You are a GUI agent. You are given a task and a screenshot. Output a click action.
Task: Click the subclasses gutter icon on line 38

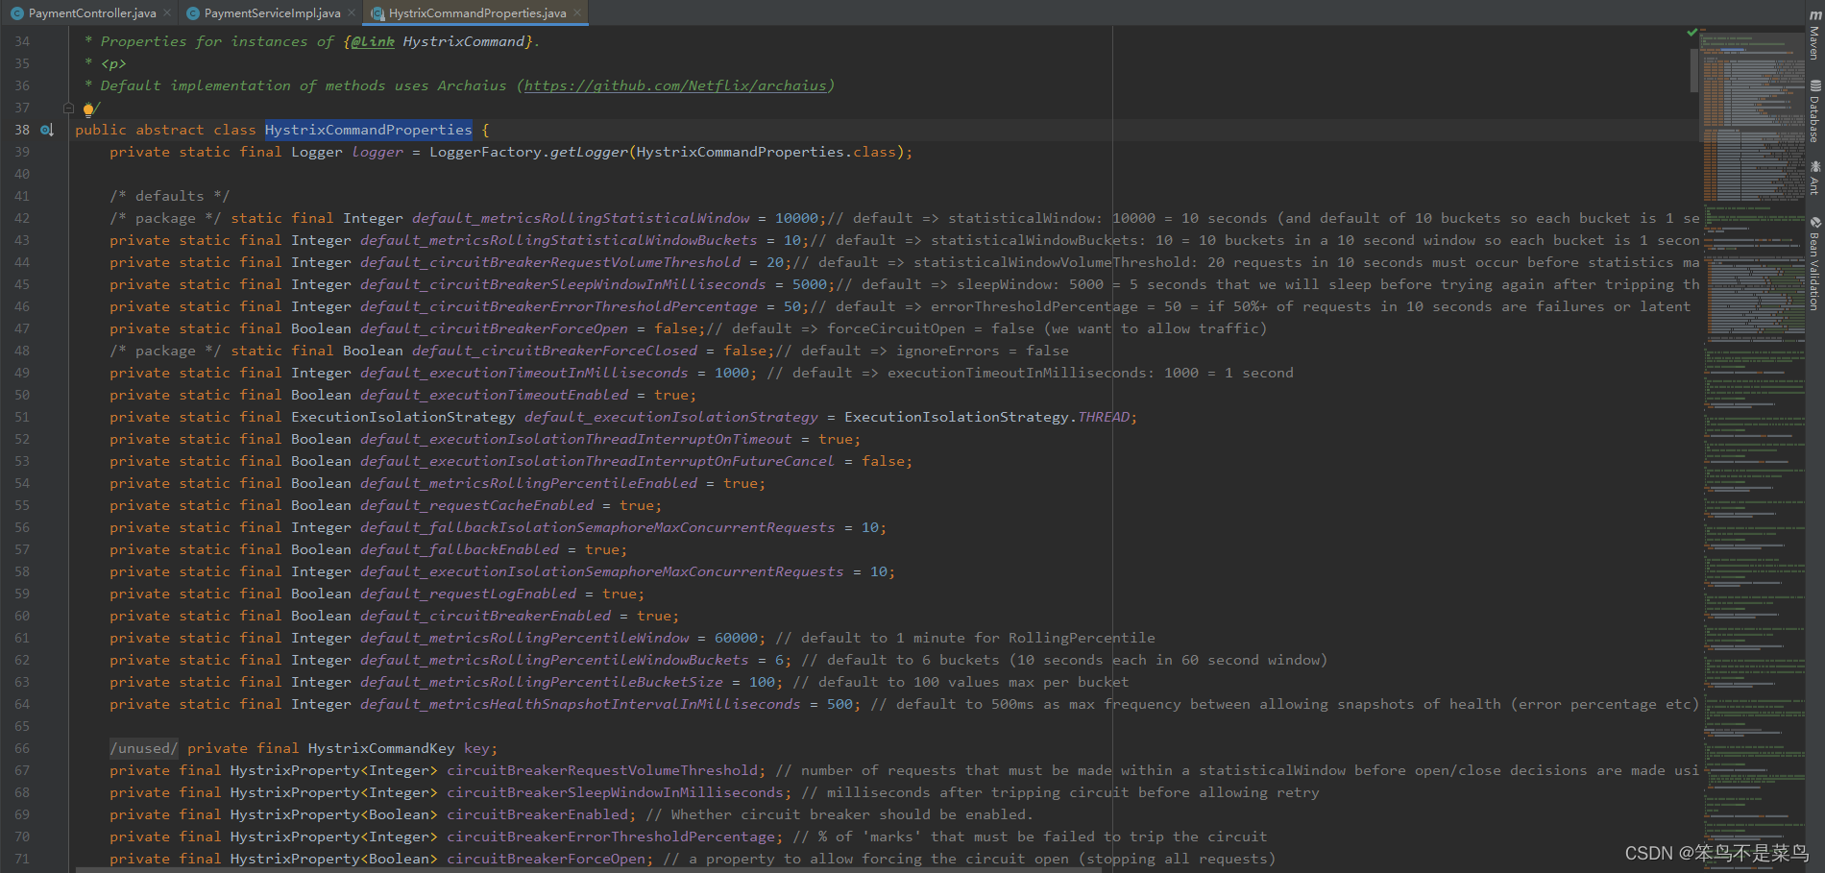(x=46, y=130)
